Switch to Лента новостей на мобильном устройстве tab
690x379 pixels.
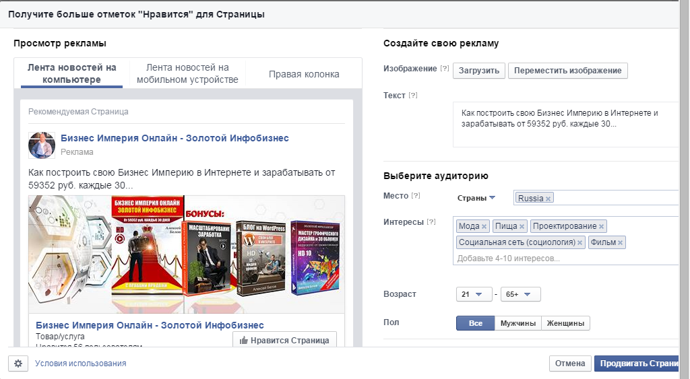point(187,73)
